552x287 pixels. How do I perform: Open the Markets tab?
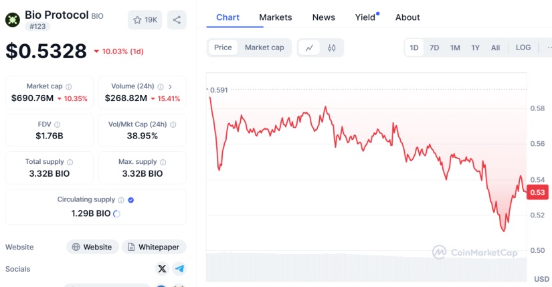tap(276, 17)
